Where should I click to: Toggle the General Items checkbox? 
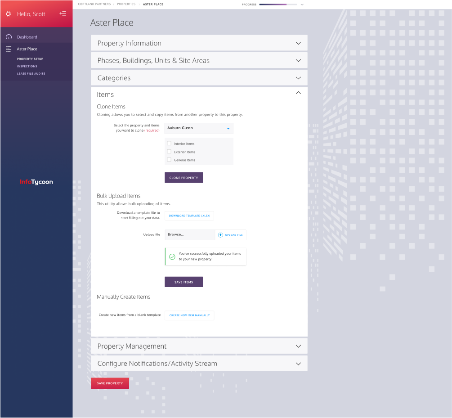169,160
